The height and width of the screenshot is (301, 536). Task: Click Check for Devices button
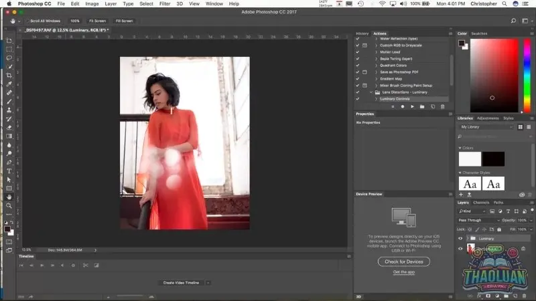pyautogui.click(x=404, y=262)
